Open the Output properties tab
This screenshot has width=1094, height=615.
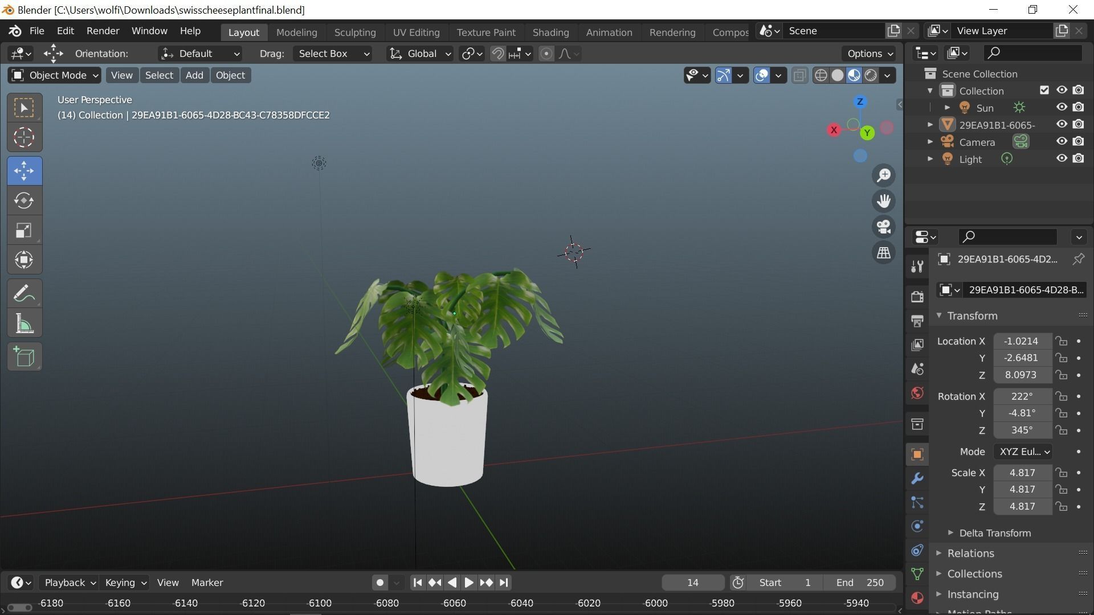tap(917, 321)
